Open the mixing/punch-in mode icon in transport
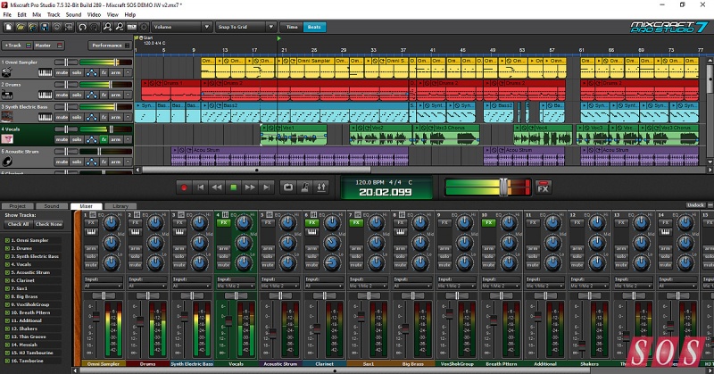The height and width of the screenshot is (374, 714). pyautogui.click(x=321, y=187)
